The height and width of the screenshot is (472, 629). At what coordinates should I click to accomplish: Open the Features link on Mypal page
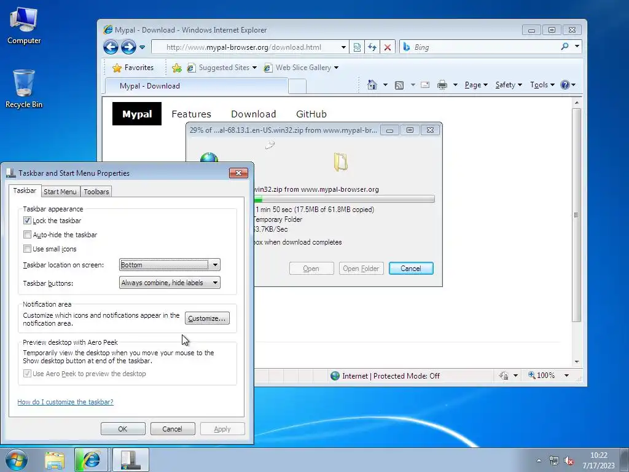click(x=192, y=114)
